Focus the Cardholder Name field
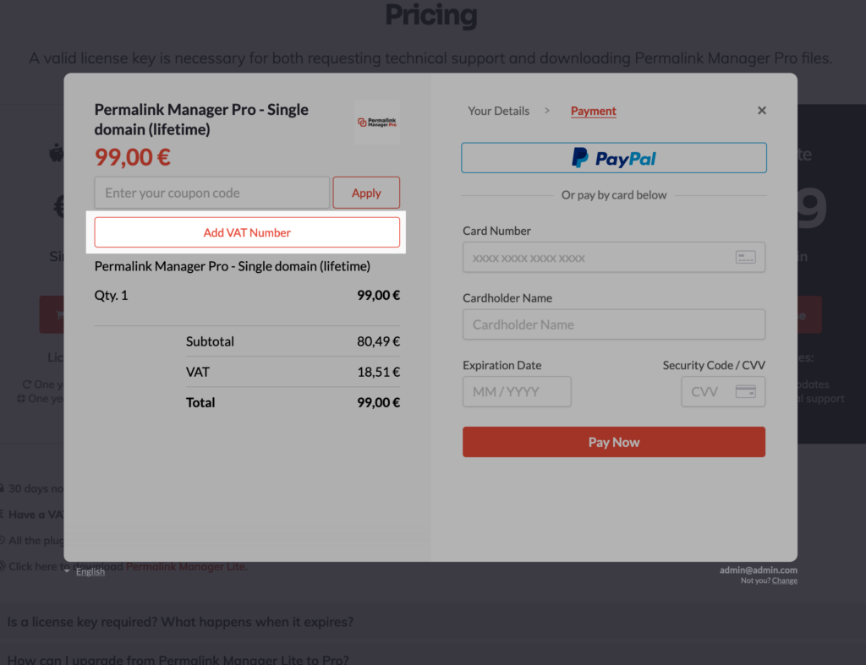Image resolution: width=866 pixels, height=665 pixels. pyautogui.click(x=614, y=324)
